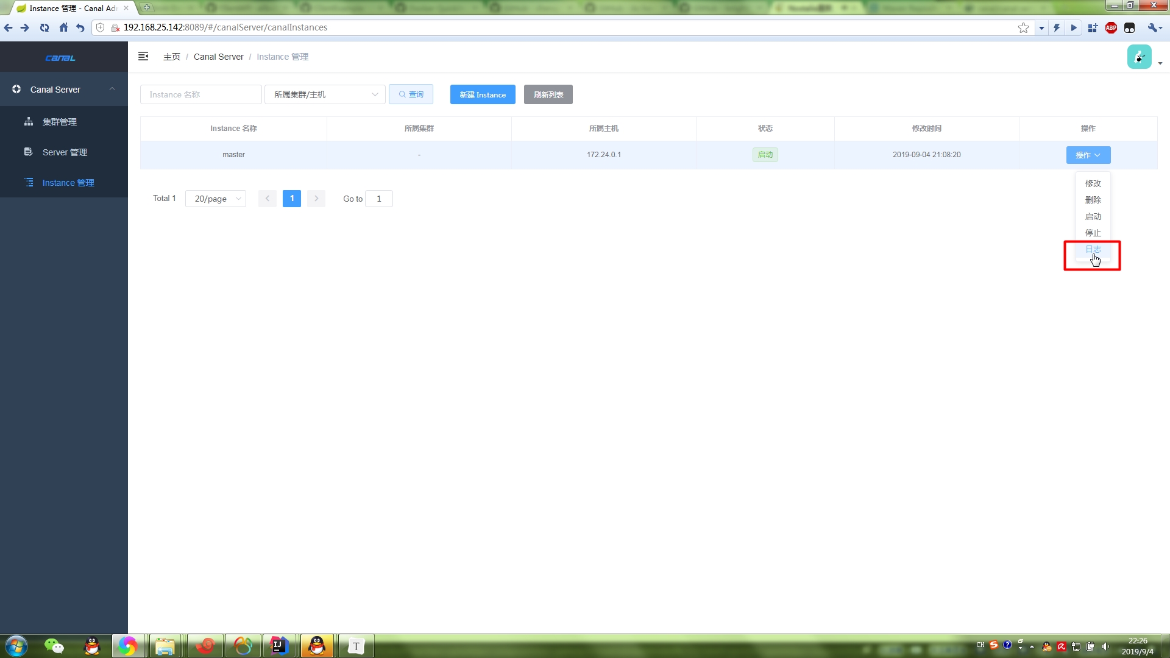
Task: Click the browser home icon
Action: coord(63,27)
